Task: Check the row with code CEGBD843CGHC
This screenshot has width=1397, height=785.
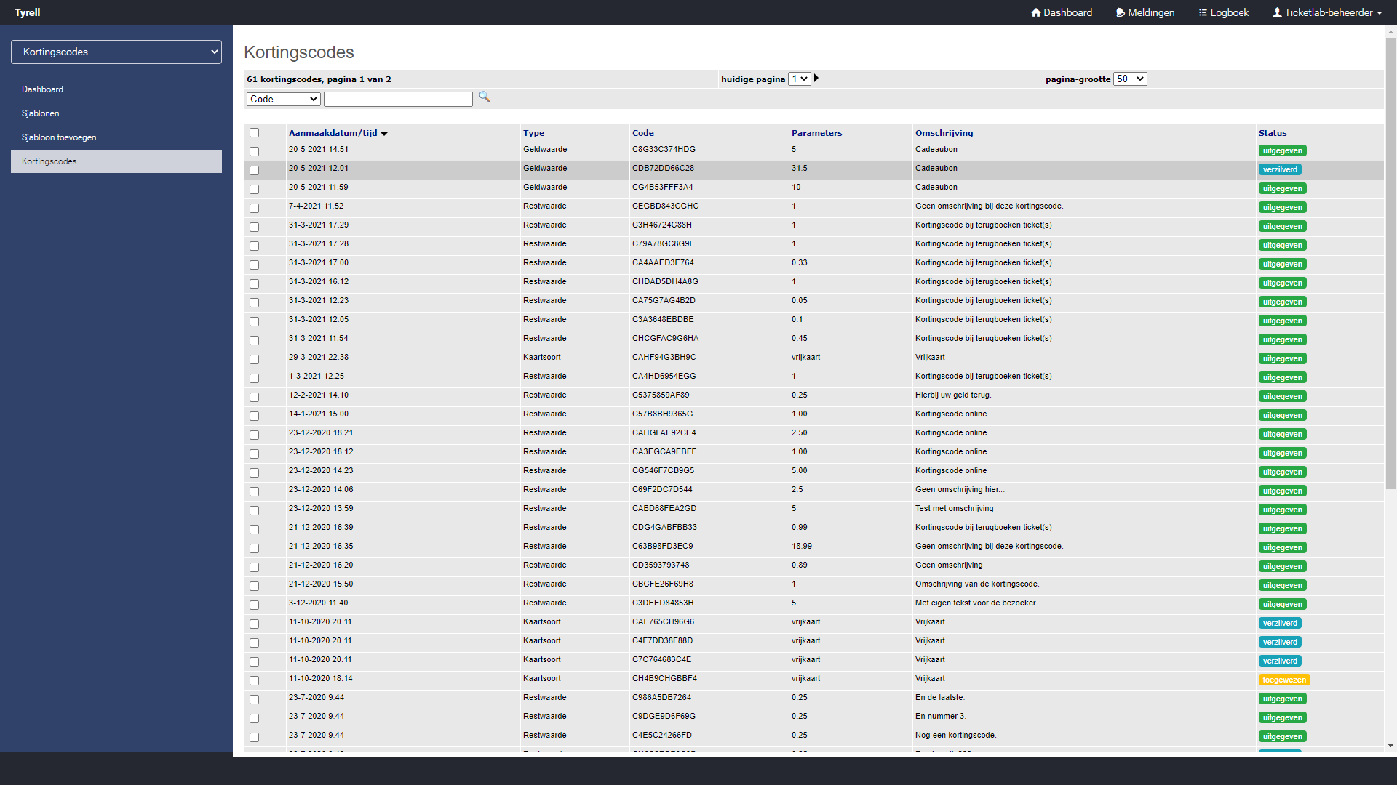Action: pyautogui.click(x=254, y=209)
